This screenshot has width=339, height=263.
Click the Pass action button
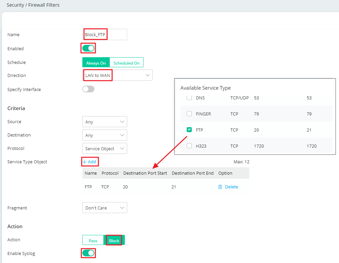(93, 241)
